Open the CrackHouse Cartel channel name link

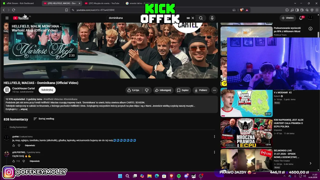23,88
